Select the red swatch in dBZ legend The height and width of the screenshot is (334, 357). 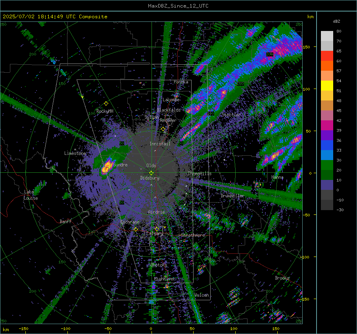point(327,56)
